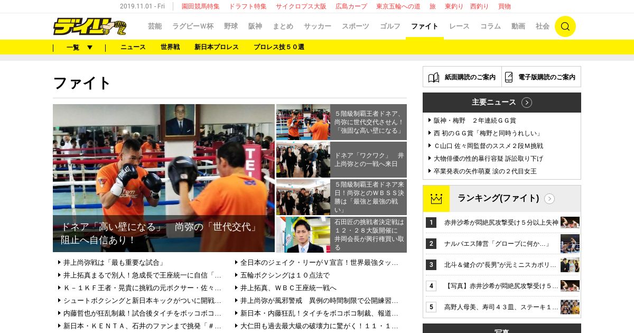Click the 東釣り top link

pyautogui.click(x=454, y=6)
